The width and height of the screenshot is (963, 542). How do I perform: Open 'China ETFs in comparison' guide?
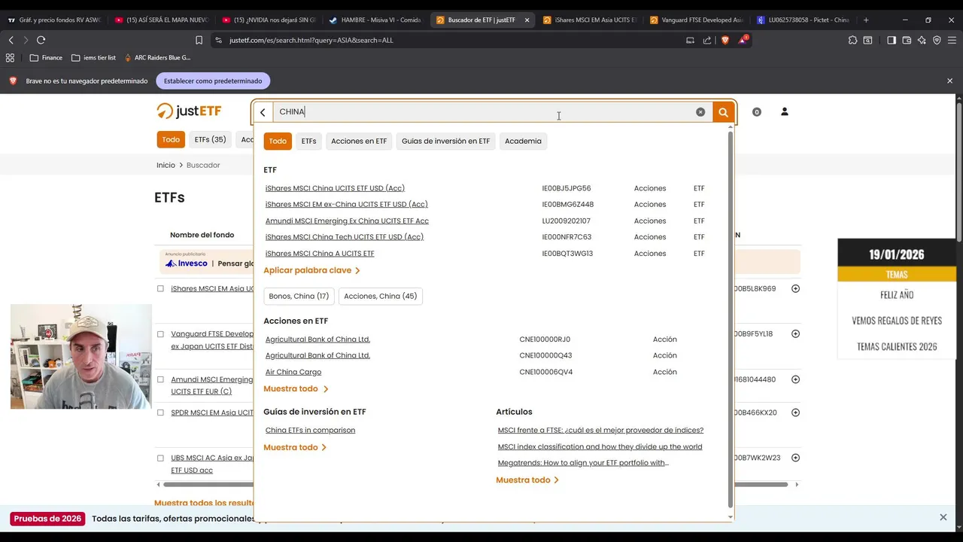tap(310, 431)
